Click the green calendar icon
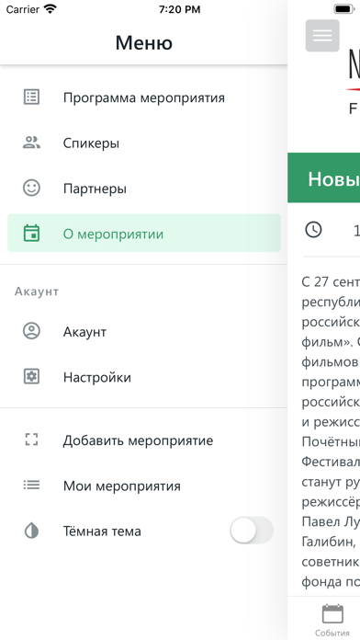The height and width of the screenshot is (640, 360). [x=31, y=234]
